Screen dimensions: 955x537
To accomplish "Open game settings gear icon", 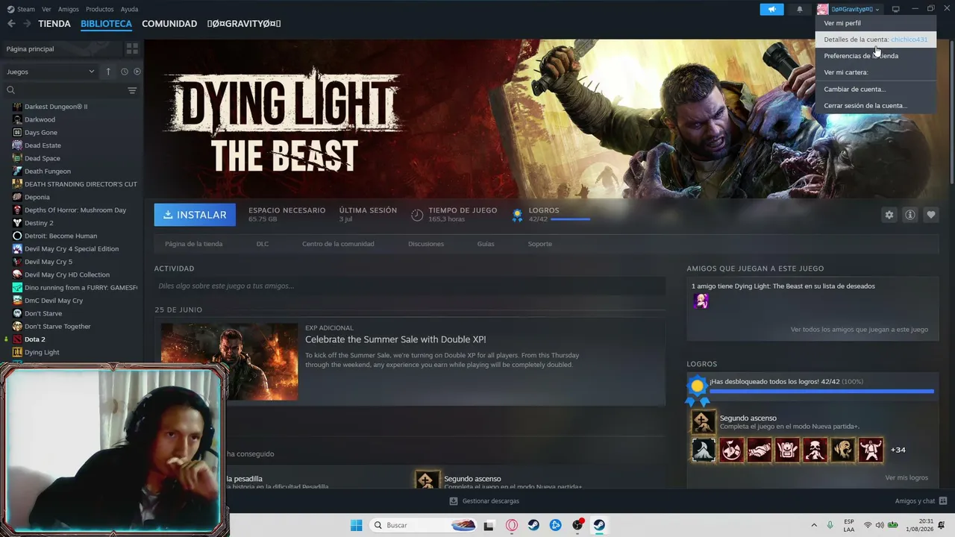I will 889,215.
